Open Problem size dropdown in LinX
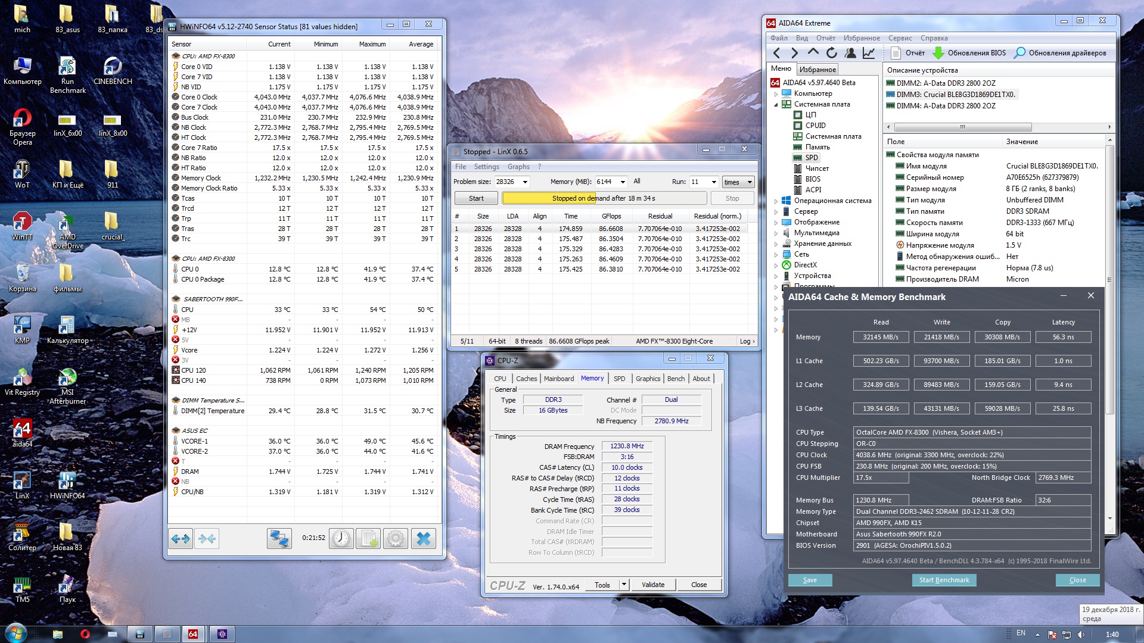1144x643 pixels. coord(525,182)
